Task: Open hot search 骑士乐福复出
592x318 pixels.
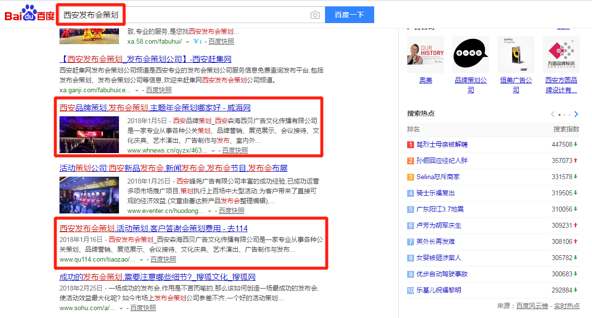Action: (436, 193)
